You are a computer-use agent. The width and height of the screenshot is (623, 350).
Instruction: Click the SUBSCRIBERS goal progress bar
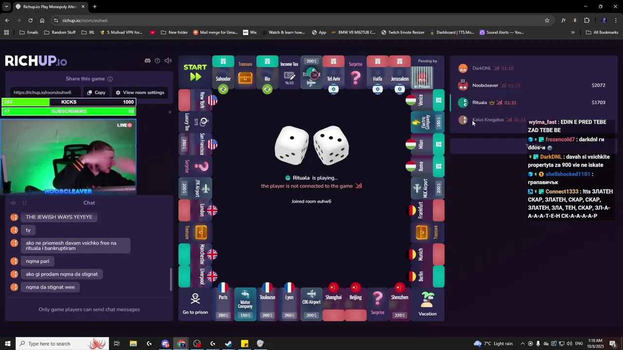69,111
